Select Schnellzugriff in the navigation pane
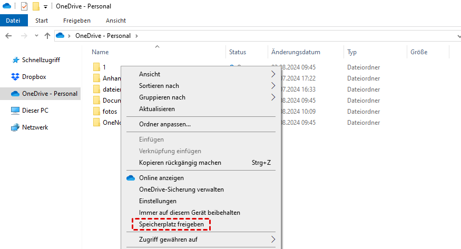This screenshot has height=249, width=461. click(x=41, y=60)
